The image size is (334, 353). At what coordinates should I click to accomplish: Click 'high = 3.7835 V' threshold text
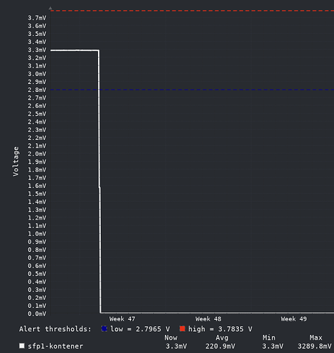(x=221, y=329)
